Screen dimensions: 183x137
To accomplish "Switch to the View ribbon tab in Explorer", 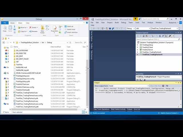I will point(28,23).
